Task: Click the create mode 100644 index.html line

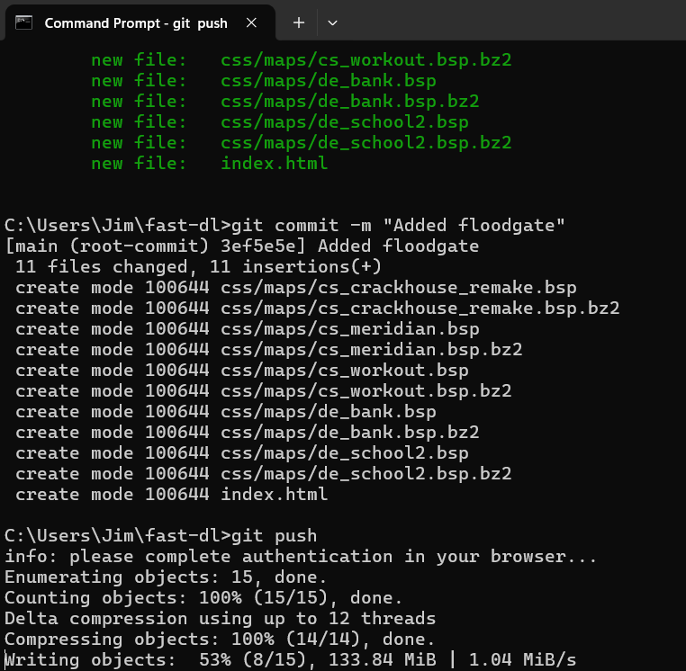Action: 171,495
